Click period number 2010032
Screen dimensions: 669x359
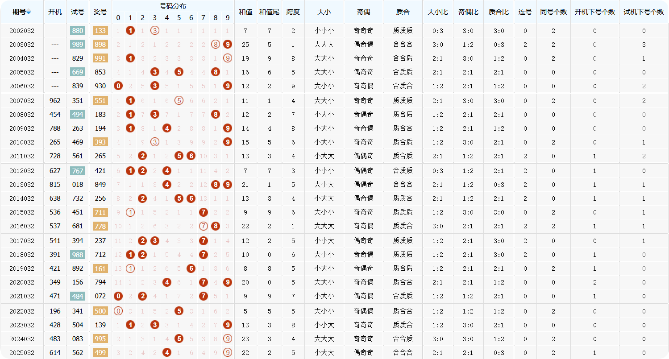[22, 143]
